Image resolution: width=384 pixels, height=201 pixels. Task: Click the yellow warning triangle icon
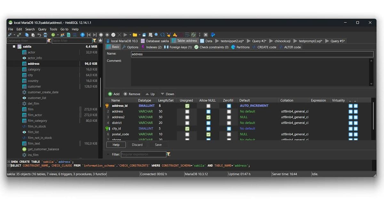pos(175,35)
